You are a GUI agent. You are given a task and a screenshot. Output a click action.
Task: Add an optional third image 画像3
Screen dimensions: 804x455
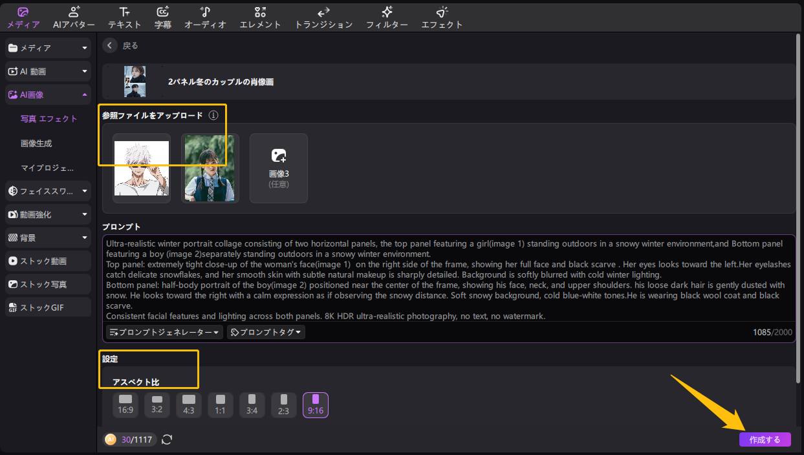(x=279, y=168)
